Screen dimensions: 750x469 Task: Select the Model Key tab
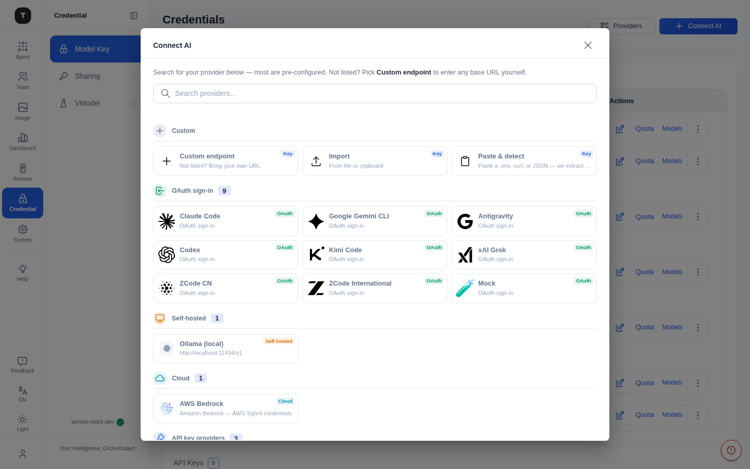(x=96, y=49)
